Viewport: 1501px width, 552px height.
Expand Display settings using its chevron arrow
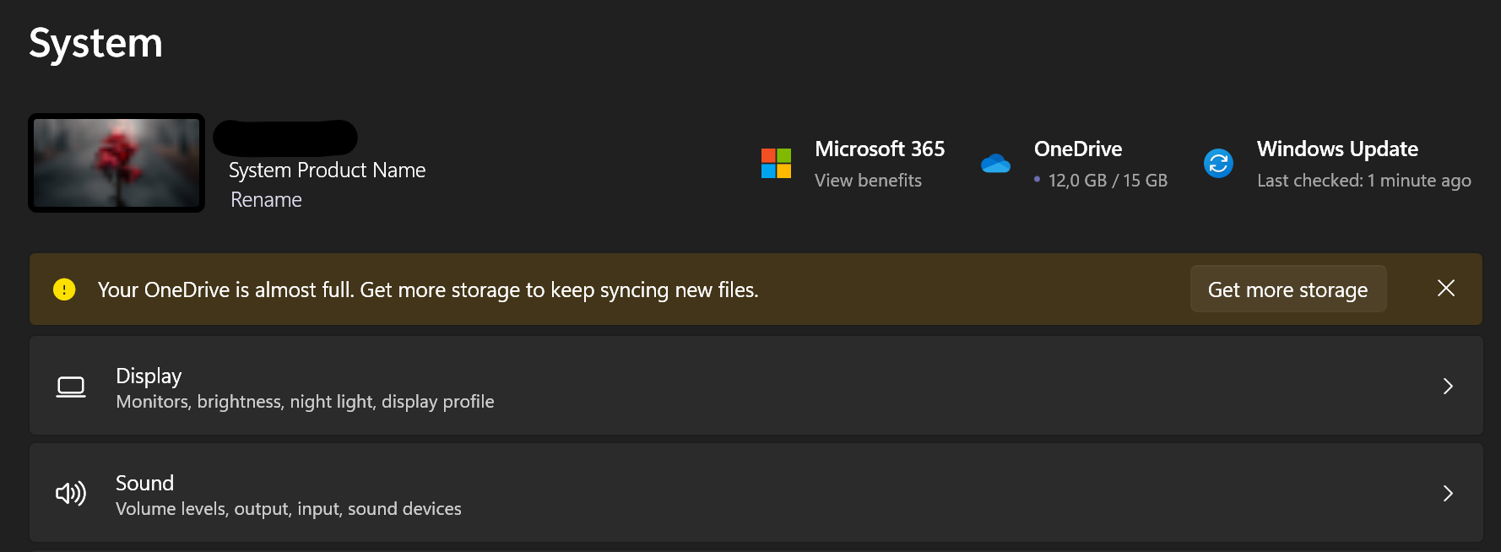(x=1447, y=387)
